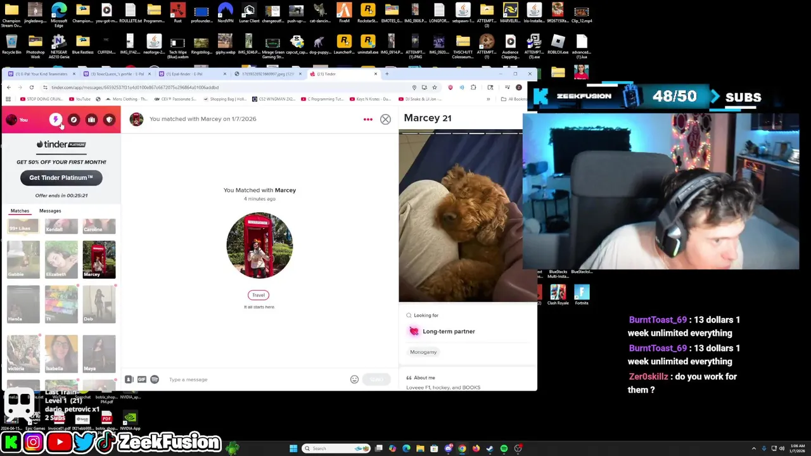Open Marcey's match thumbnail

click(x=99, y=259)
